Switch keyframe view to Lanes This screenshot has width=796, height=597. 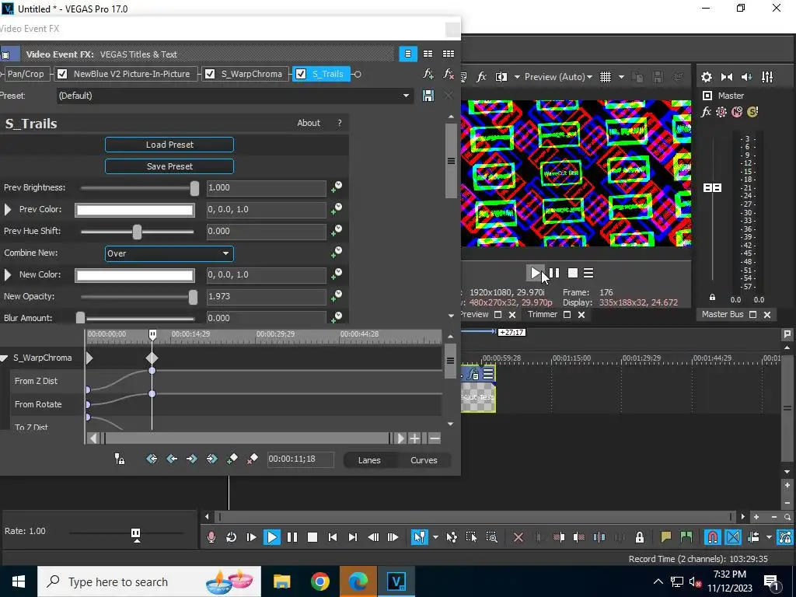click(369, 460)
